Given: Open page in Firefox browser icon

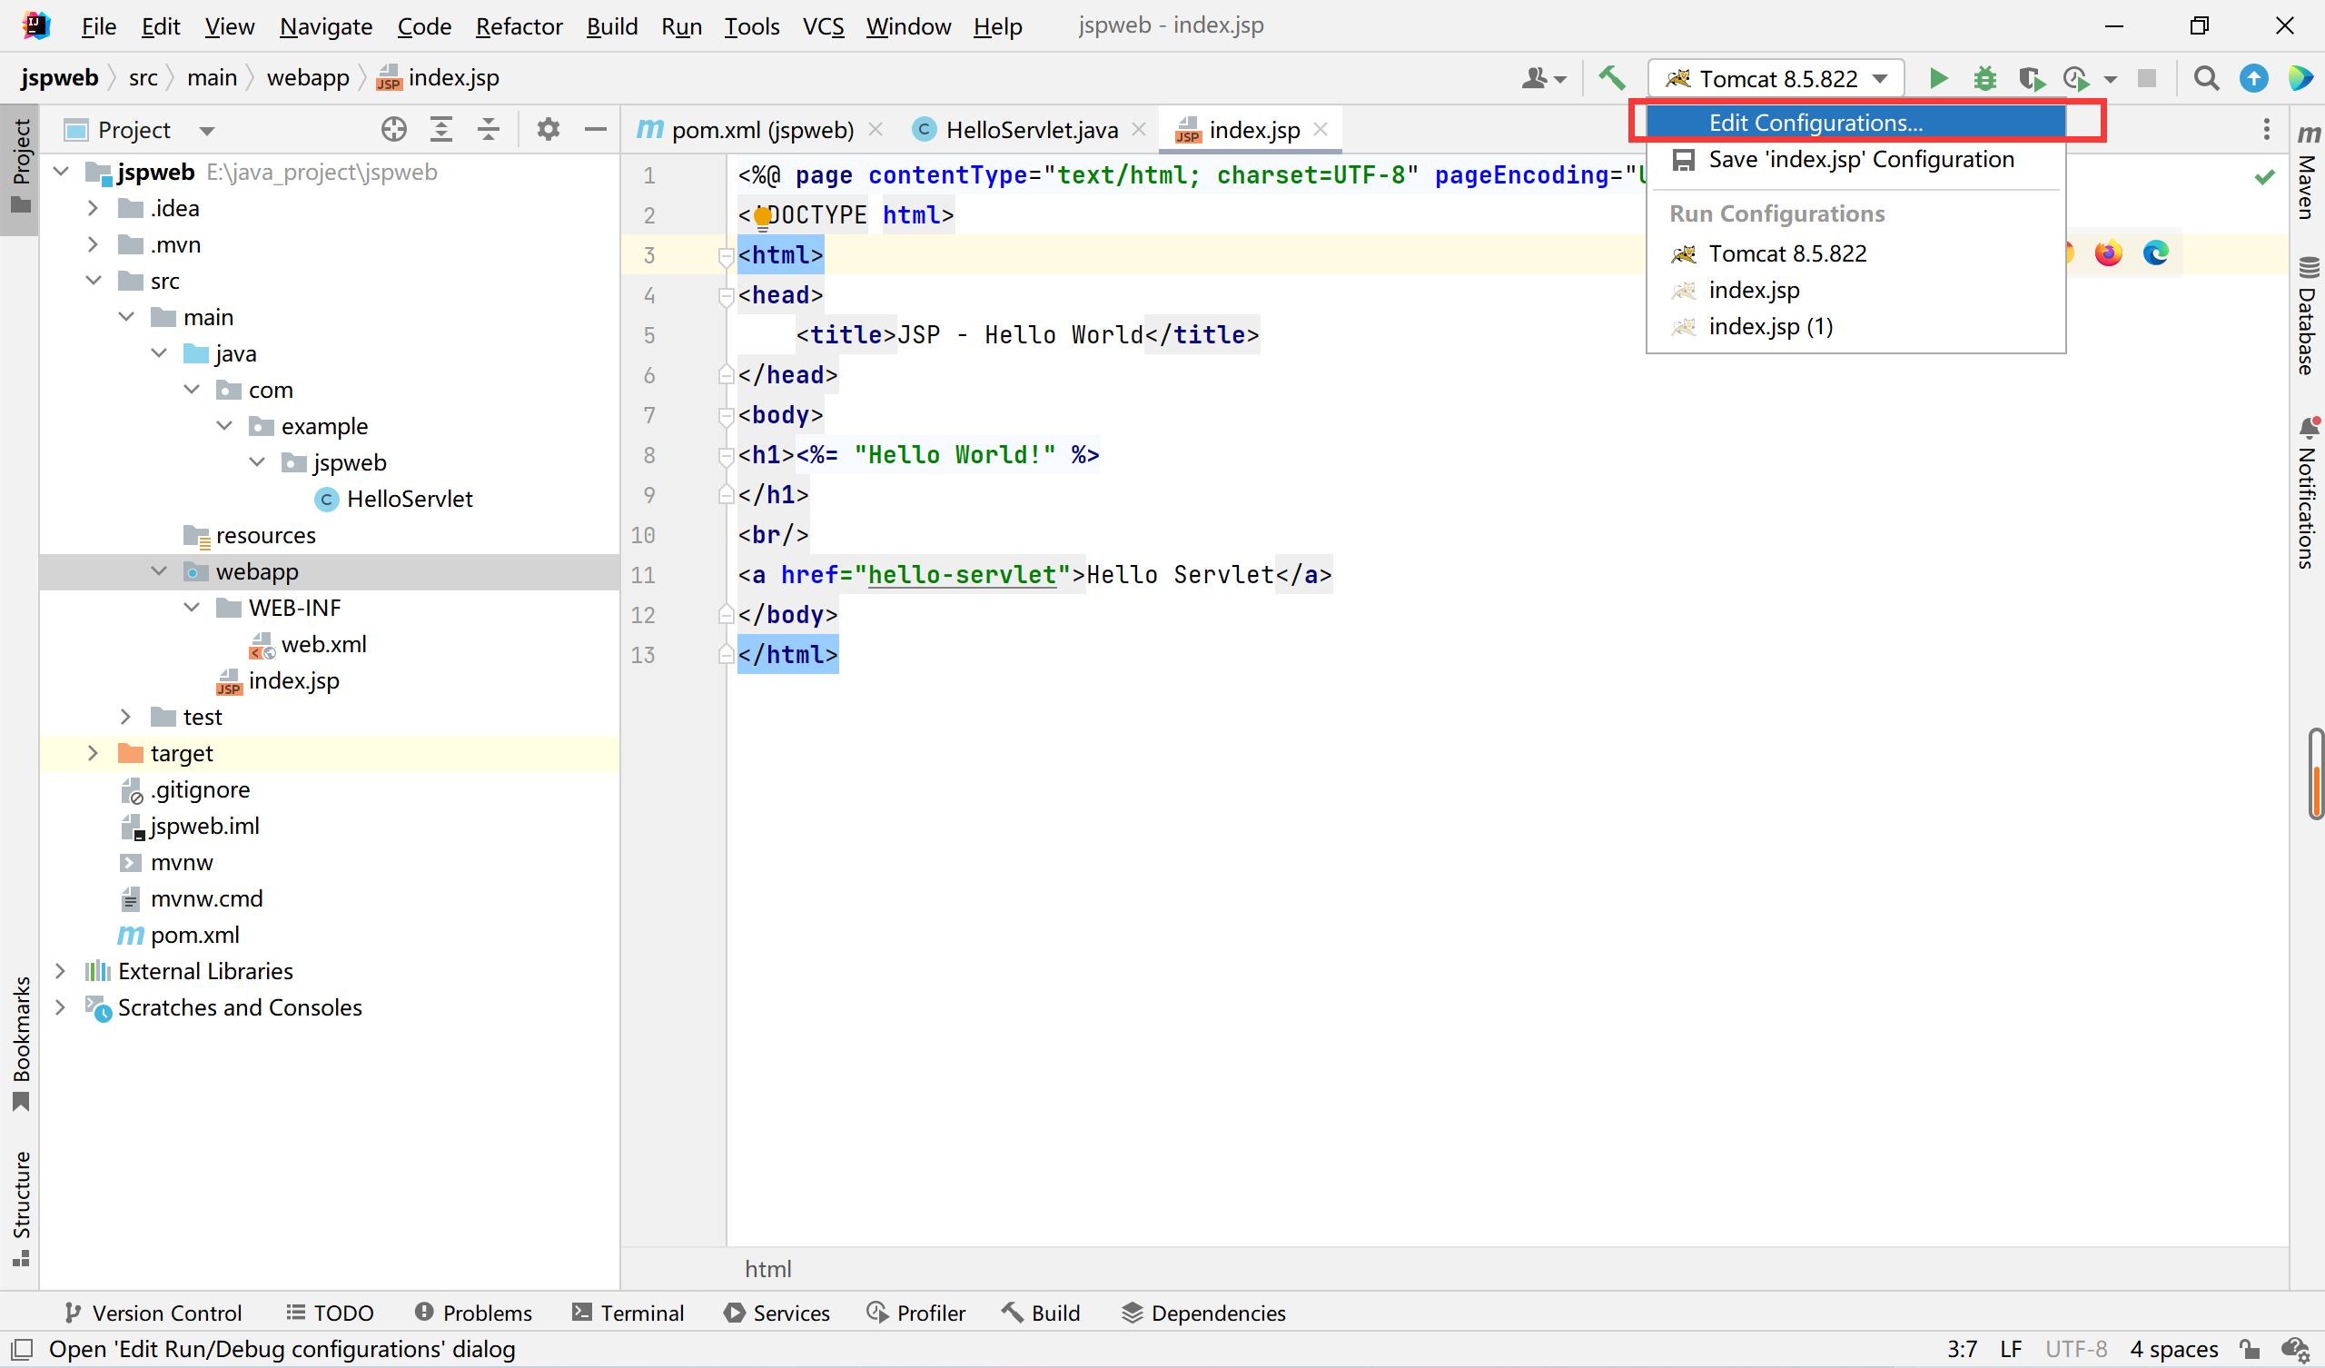Looking at the screenshot, I should pos(2108,253).
